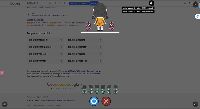Clear the search query text

[50, 3]
